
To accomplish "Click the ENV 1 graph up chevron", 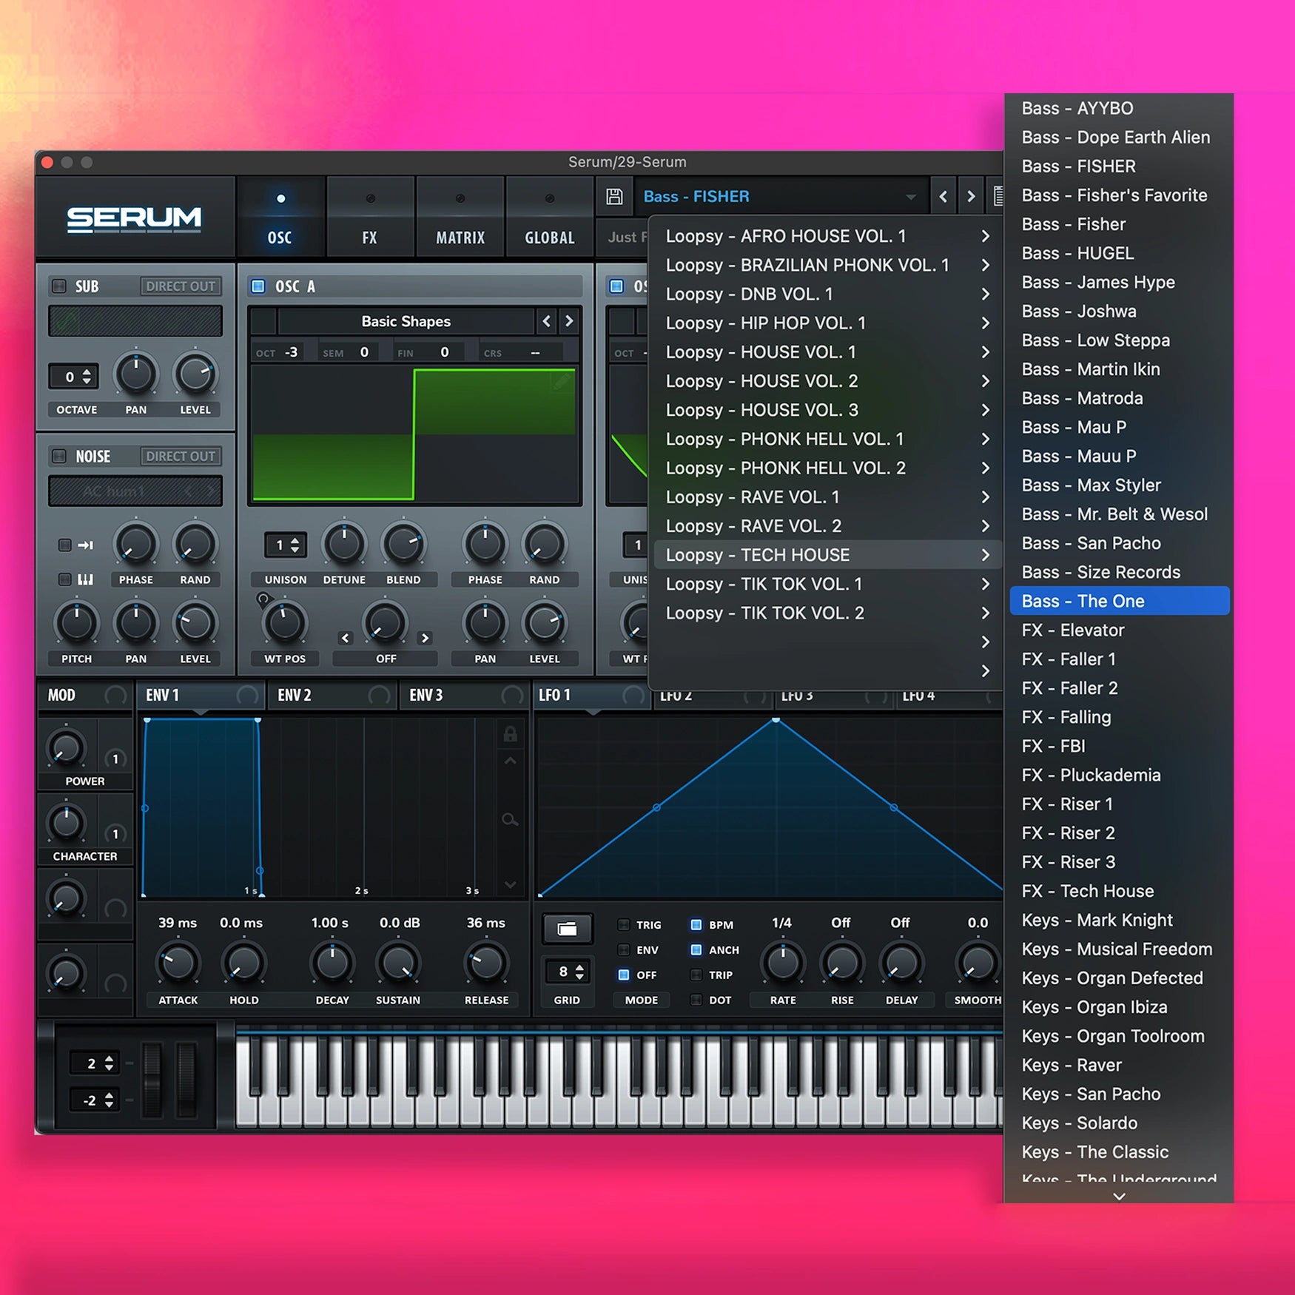I will point(510,761).
